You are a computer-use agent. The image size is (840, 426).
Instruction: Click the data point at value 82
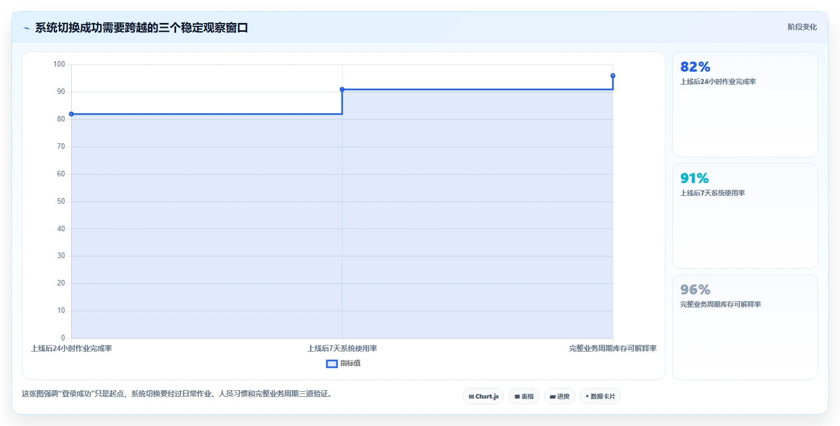[71, 114]
